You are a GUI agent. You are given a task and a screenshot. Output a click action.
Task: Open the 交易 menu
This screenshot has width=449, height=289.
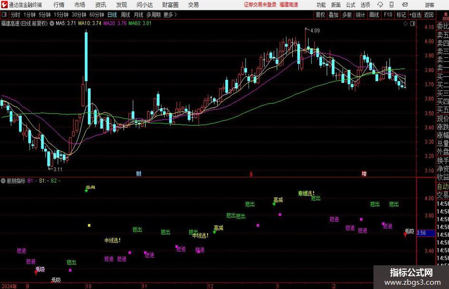193,5
